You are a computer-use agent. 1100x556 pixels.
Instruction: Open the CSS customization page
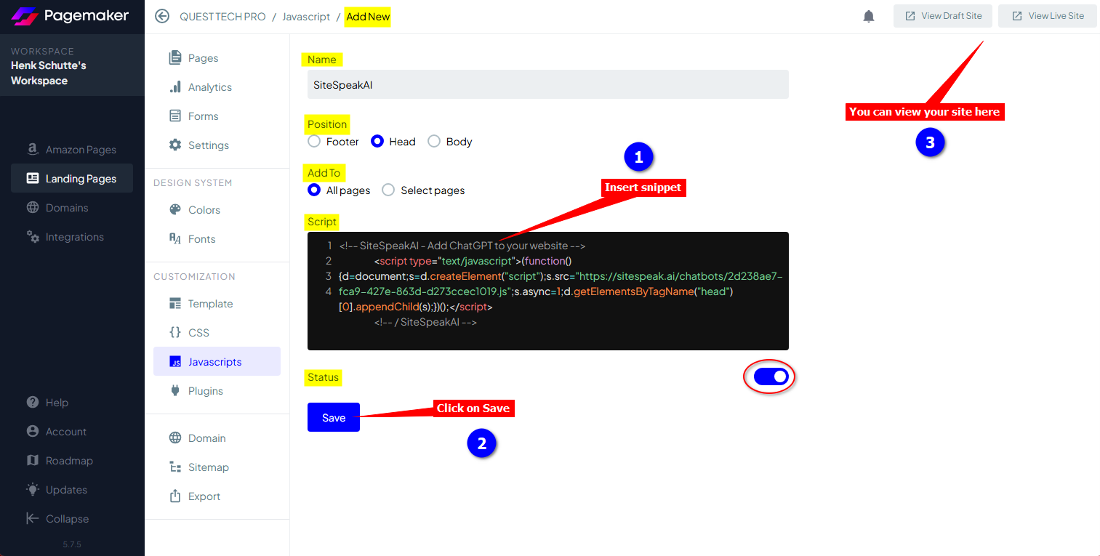pyautogui.click(x=217, y=333)
